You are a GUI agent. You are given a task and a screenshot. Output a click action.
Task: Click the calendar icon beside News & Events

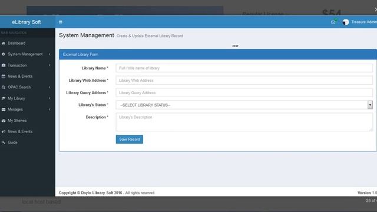tap(4, 77)
